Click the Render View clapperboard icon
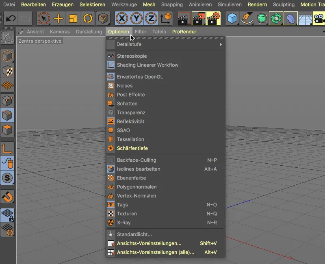325x264 pixels. coord(184,18)
